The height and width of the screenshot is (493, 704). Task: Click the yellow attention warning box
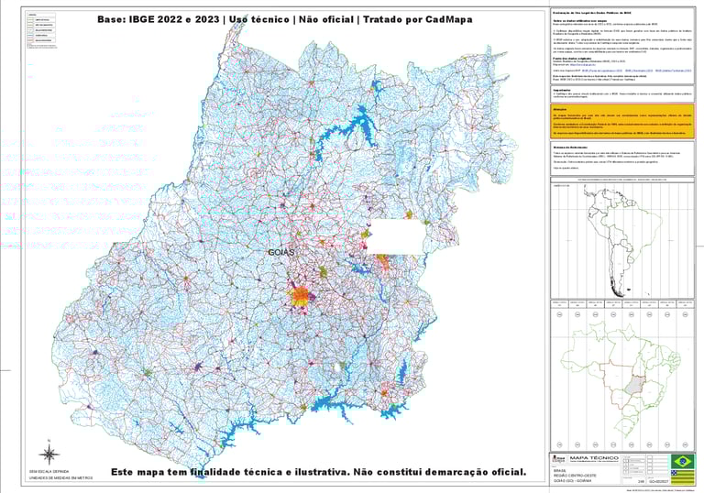tap(621, 121)
